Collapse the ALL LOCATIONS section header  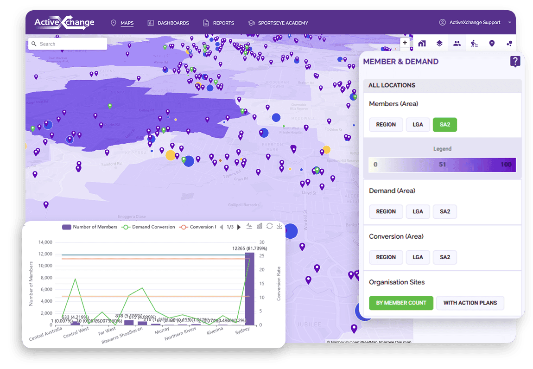pyautogui.click(x=442, y=85)
